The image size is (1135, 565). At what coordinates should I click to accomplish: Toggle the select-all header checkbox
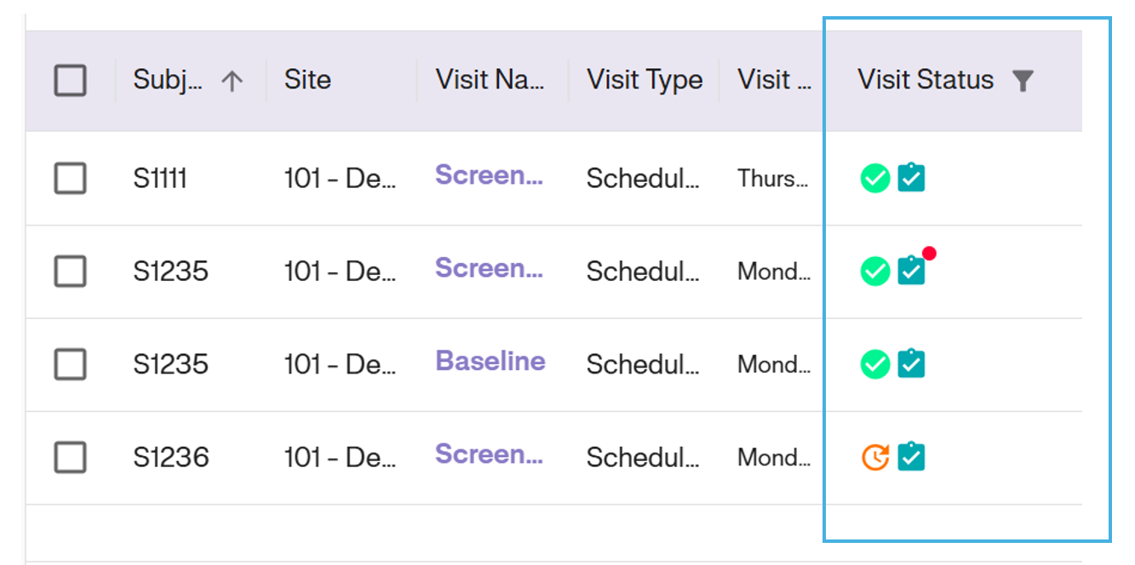coord(71,81)
